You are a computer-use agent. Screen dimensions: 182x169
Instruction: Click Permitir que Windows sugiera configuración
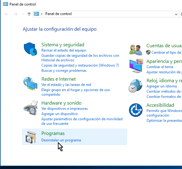tap(164, 113)
